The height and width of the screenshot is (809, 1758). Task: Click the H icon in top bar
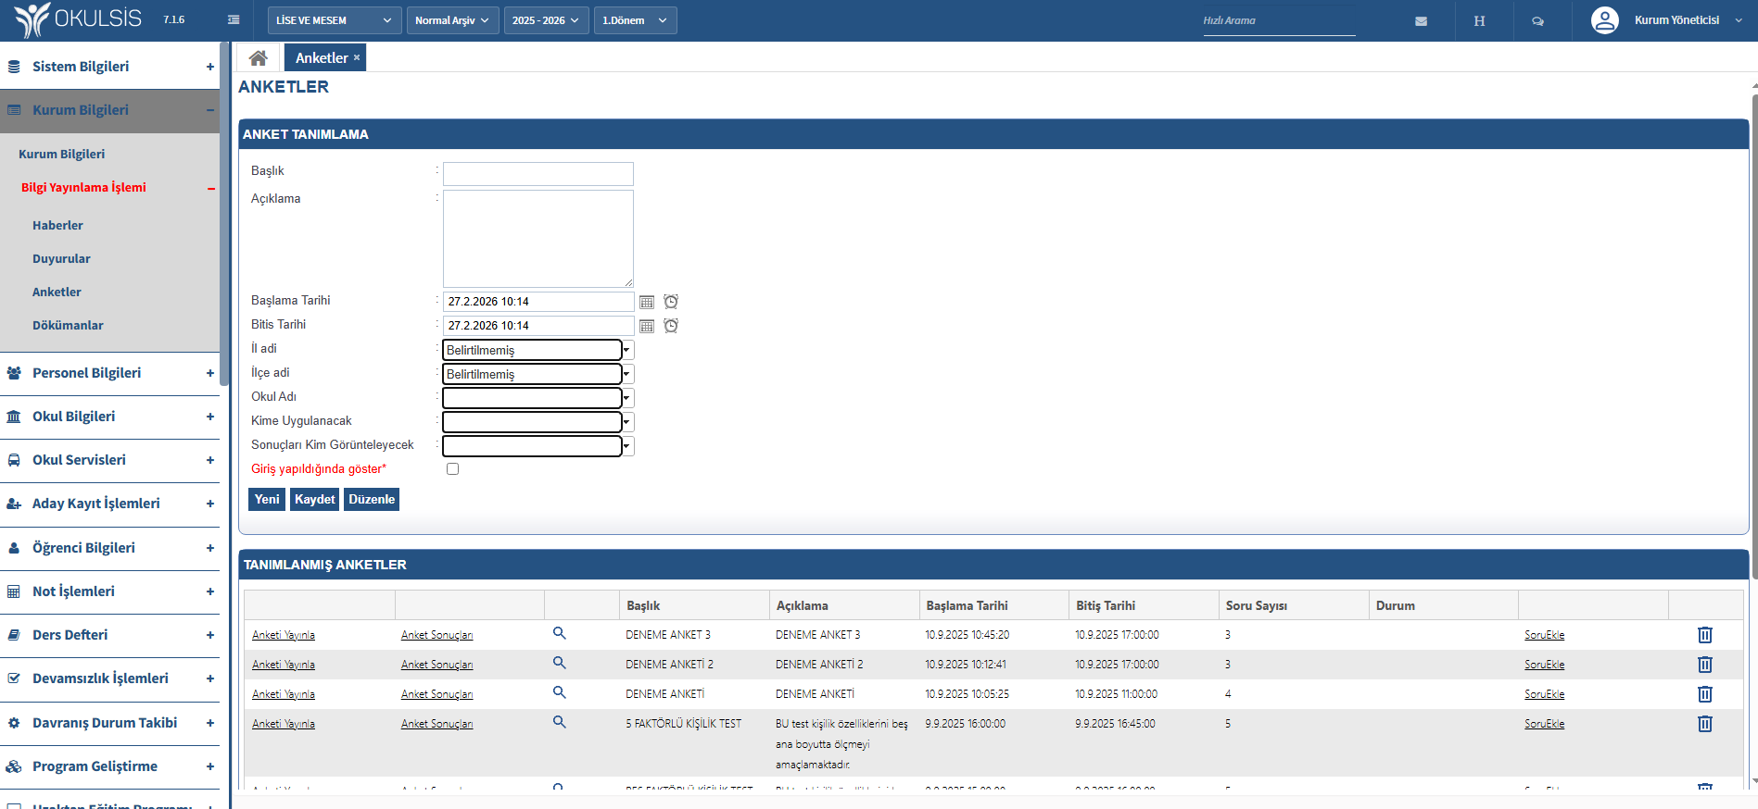1479,20
